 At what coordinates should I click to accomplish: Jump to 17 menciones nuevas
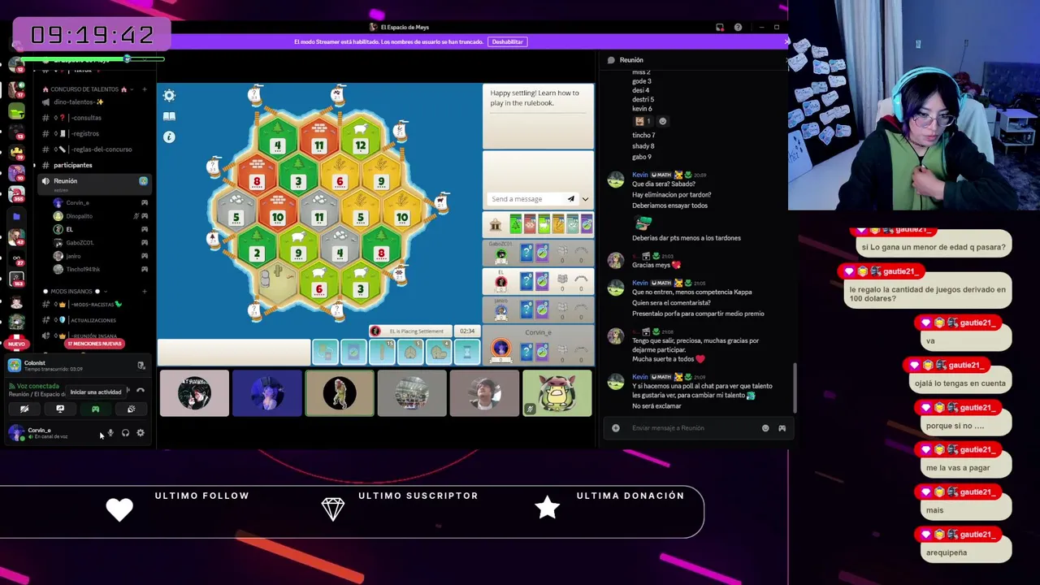(x=94, y=344)
